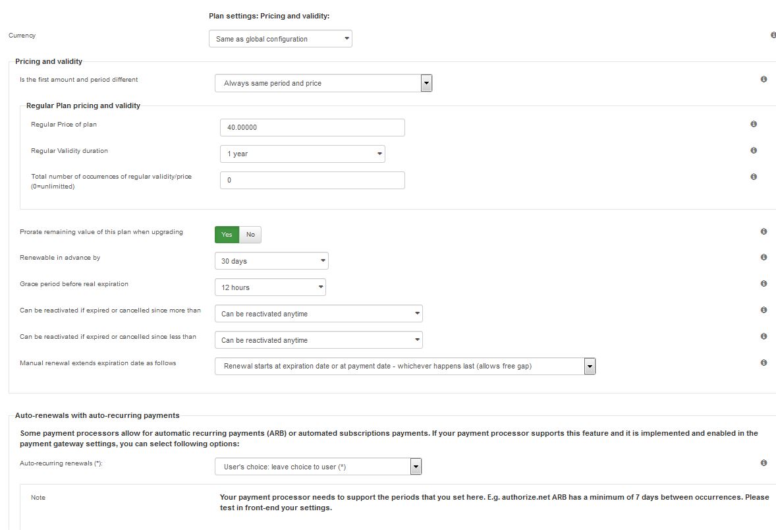Screen dimensions: 776x530
Task: Open 'expired since less than' reactivation dropdown
Action: point(318,339)
